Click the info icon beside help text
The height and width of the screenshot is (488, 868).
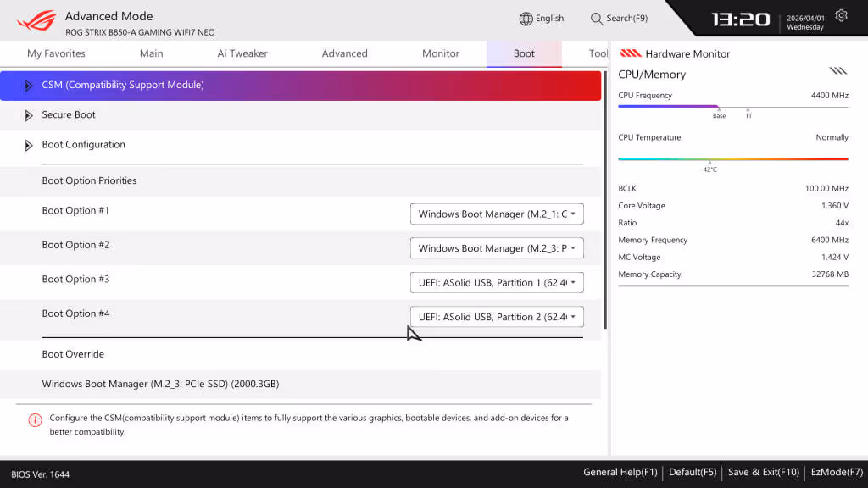(x=35, y=420)
